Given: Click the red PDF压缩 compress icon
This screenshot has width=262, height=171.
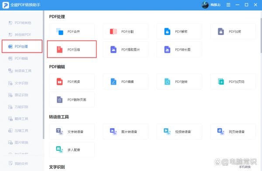Looking at the screenshot, I should tap(60, 49).
